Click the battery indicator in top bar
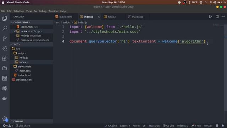Viewport: 227px width, 128px height. pos(222,2)
